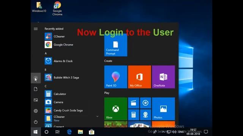Click the letter B section header
The height and width of the screenshot is (136, 243).
click(x=46, y=70)
